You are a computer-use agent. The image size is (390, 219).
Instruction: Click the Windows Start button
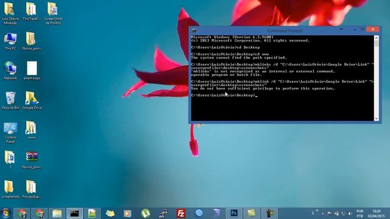click(x=5, y=214)
